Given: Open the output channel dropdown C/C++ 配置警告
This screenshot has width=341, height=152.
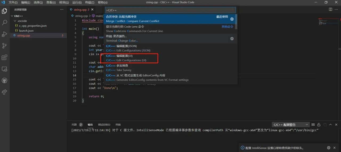Looking at the screenshot, I should [291, 125].
